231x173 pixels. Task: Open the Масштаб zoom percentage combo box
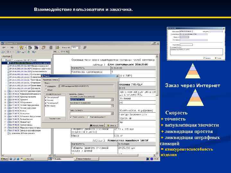76,47
